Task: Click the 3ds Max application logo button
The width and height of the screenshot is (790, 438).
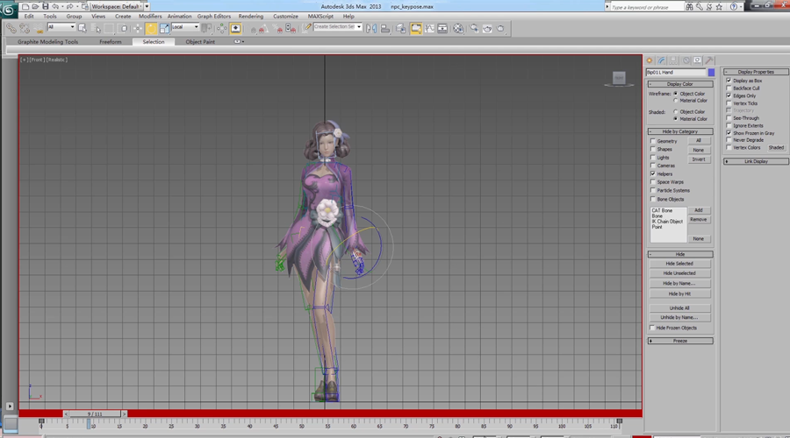Action: click(x=8, y=9)
